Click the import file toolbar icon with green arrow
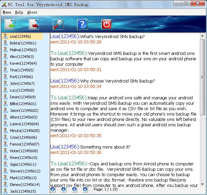The image size is (207, 195). click(x=10, y=25)
